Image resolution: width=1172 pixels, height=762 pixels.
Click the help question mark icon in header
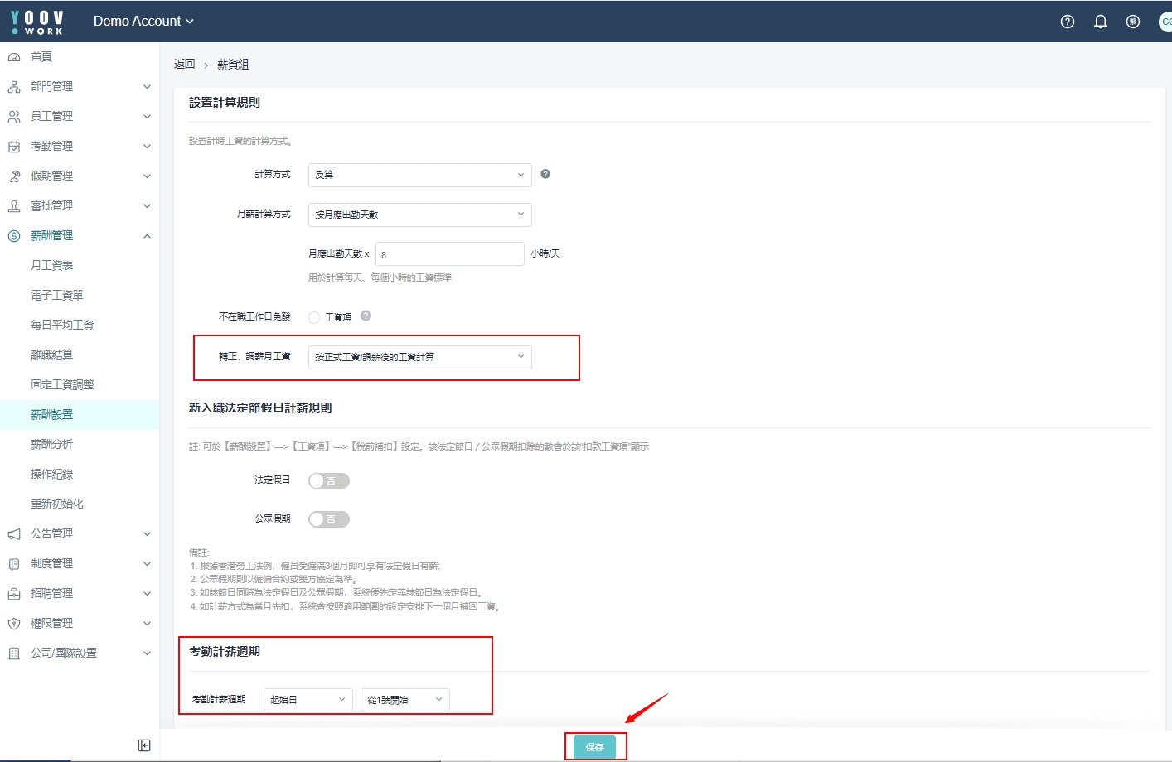coord(1068,22)
